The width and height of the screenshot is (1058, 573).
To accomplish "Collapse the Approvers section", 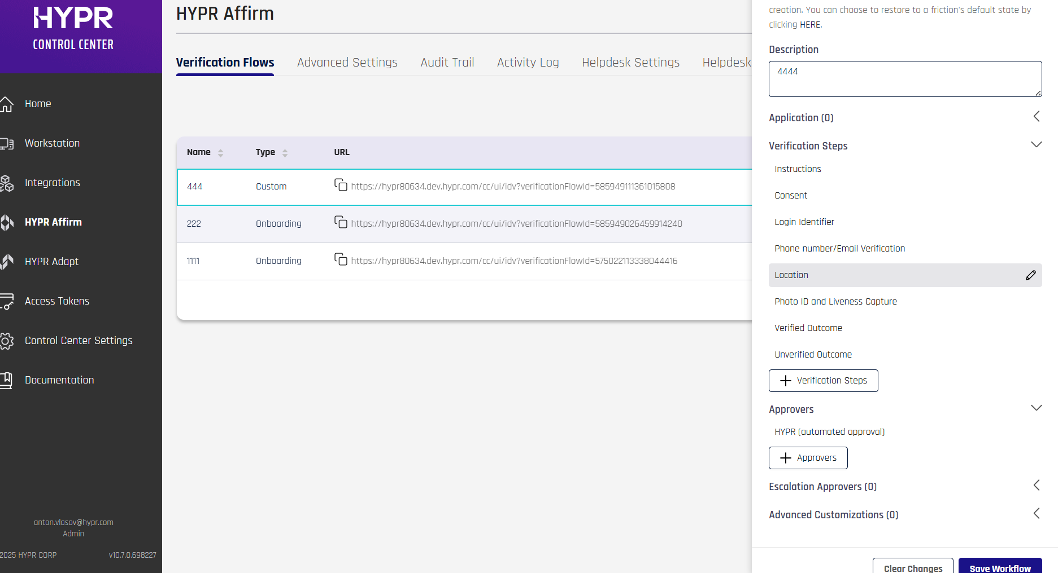I will pos(1036,408).
